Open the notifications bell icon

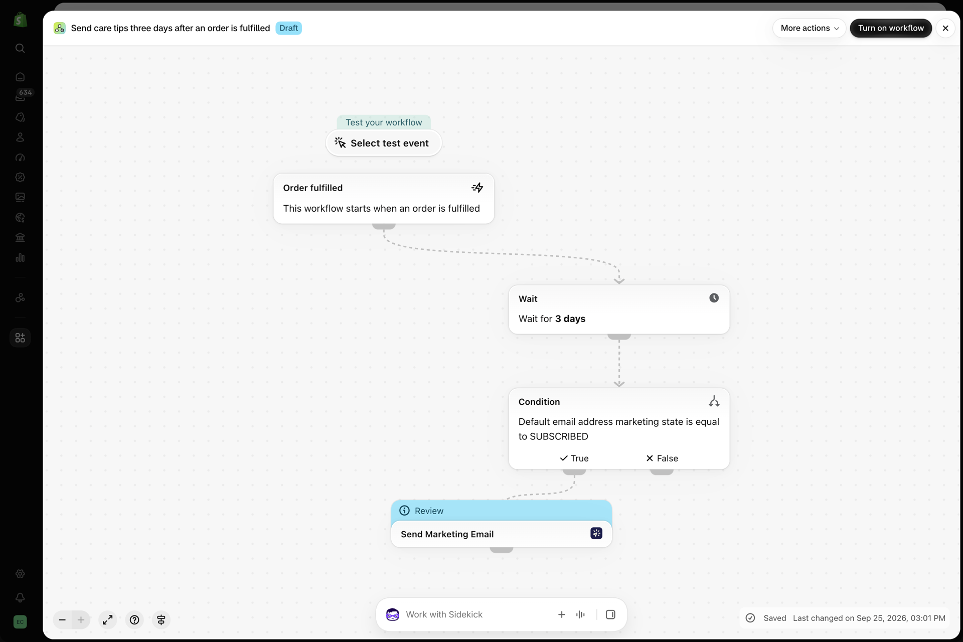click(20, 597)
